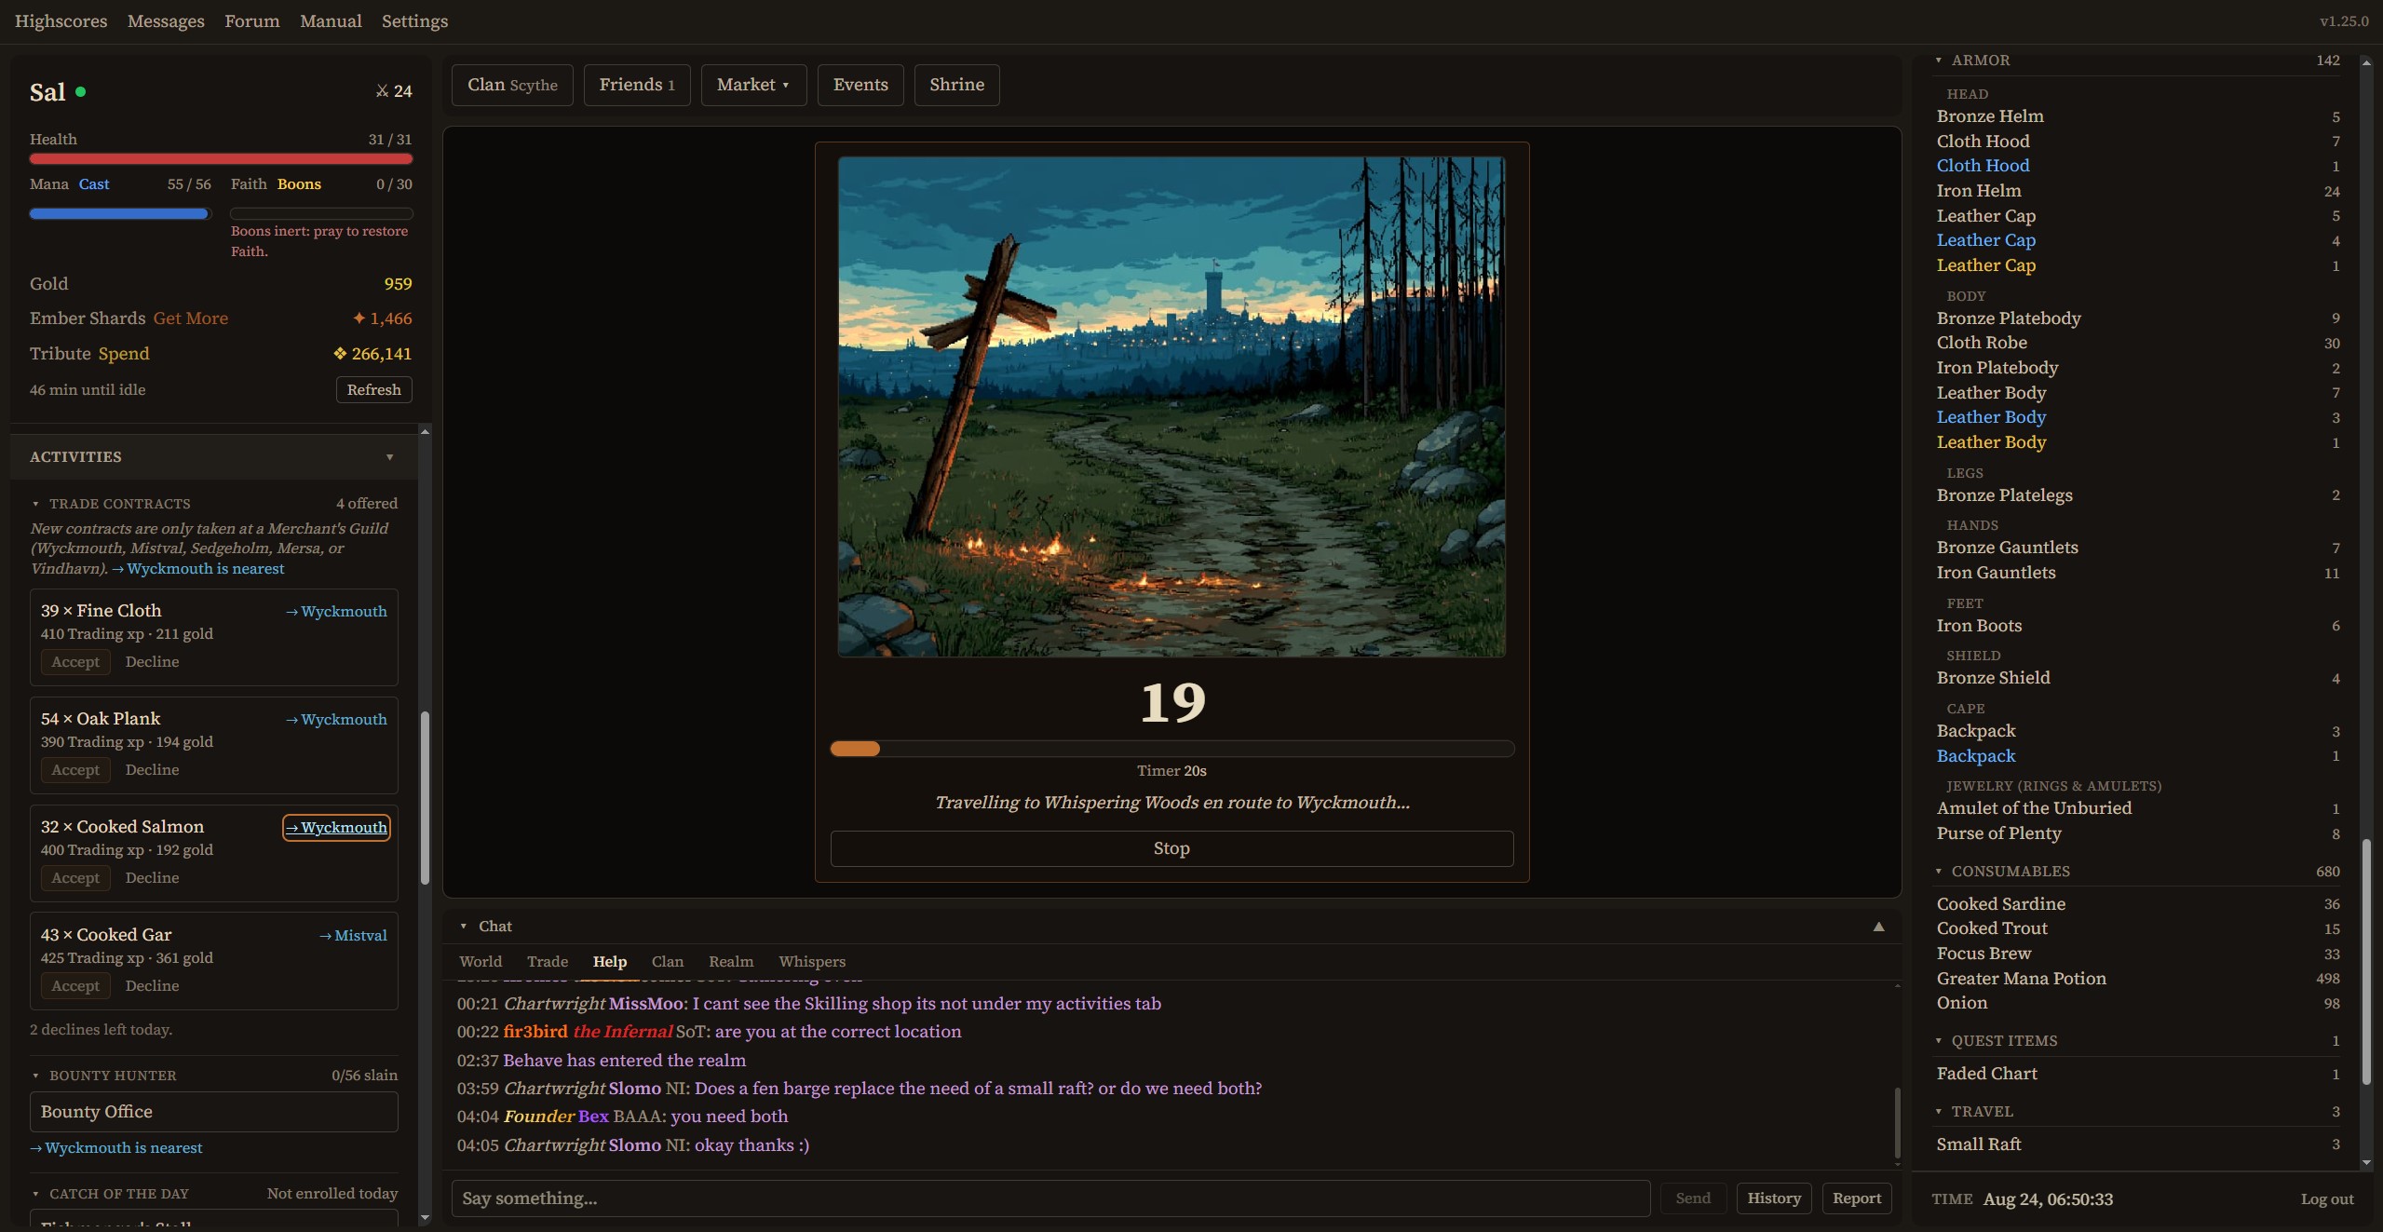Viewport: 2383px width, 1232px height.
Task: Collapse the Activities dropdown arrow
Action: click(x=389, y=457)
